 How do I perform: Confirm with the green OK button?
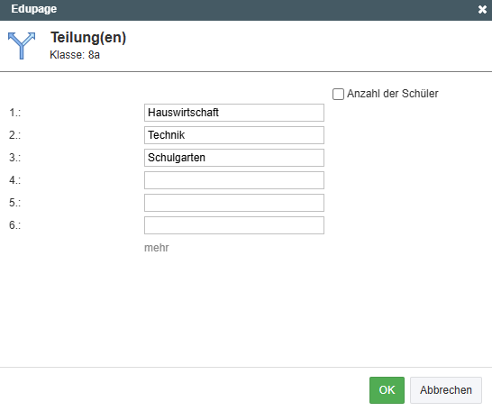click(x=387, y=390)
